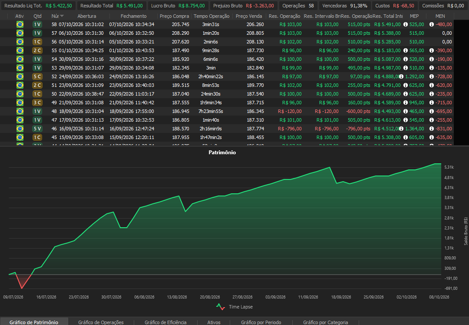Screen dimensions: 469x325
Task: Click the Lucro Bruto R$ 8.754,00 summary box
Action: pyautogui.click(x=178, y=6)
